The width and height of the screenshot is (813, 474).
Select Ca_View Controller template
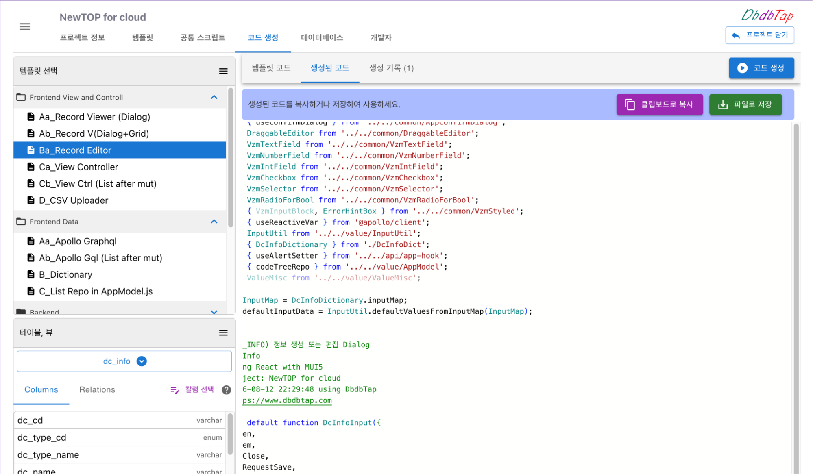pos(120,167)
